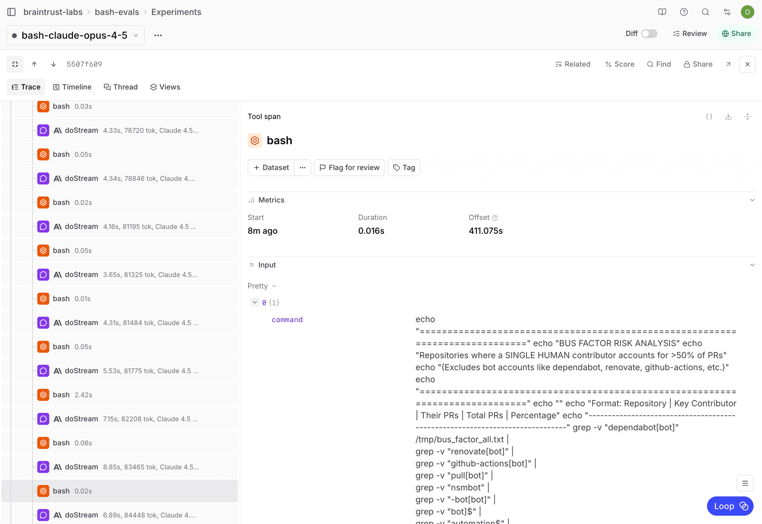Viewport: 762px width, 524px height.
Task: Toggle the Diff switch
Action: pyautogui.click(x=649, y=34)
